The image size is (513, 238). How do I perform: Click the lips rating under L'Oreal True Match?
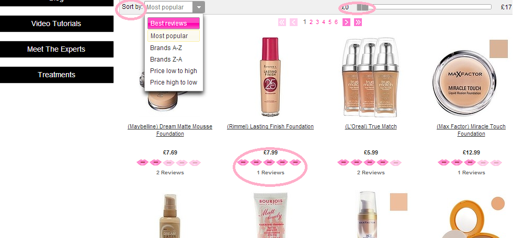point(369,163)
